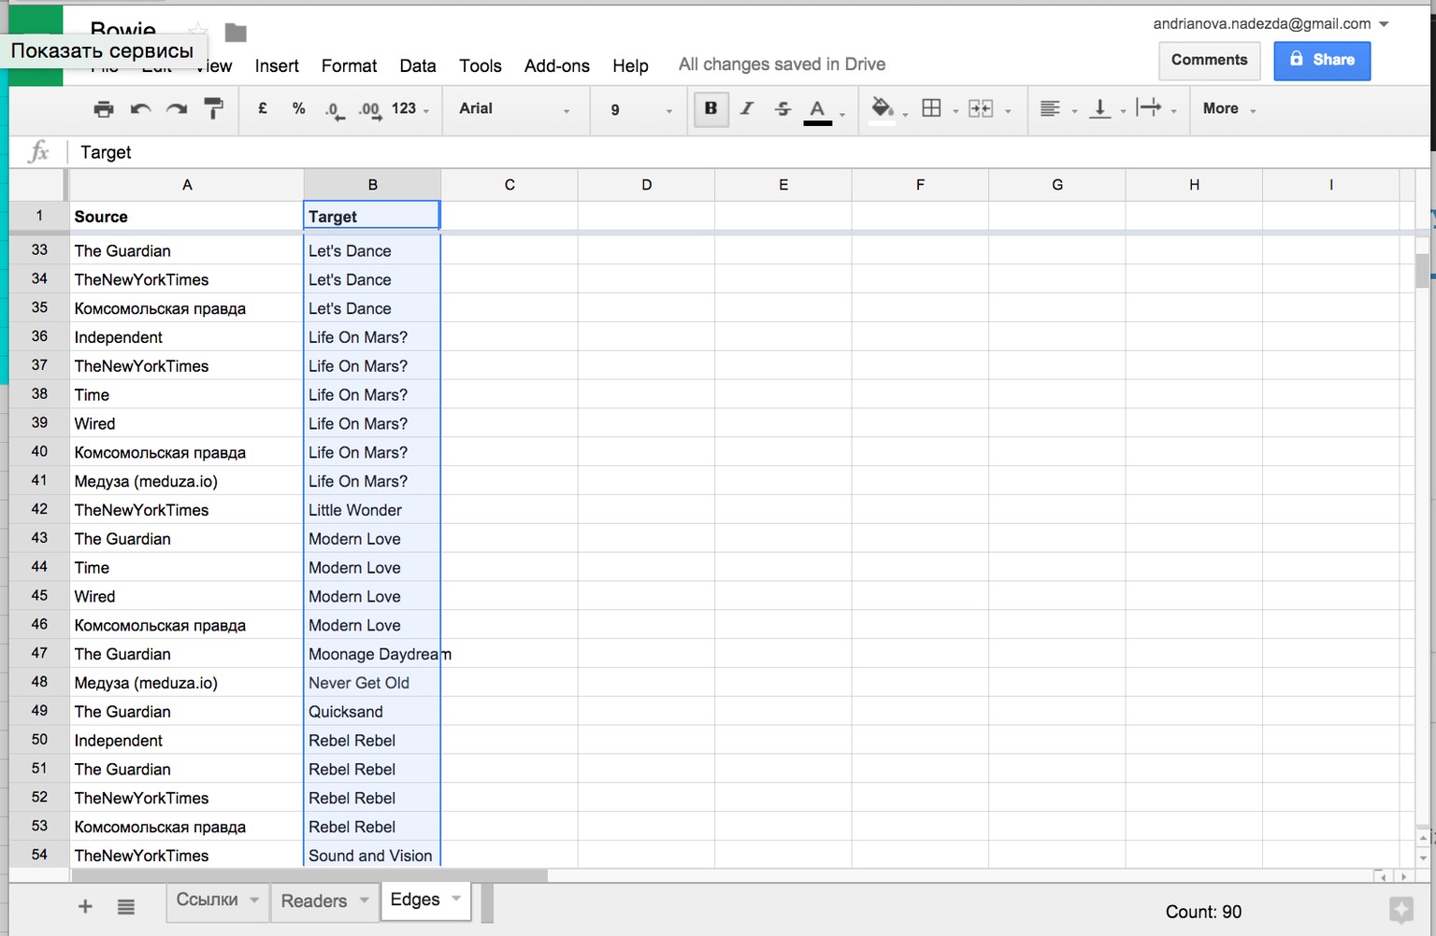Viewport: 1436px width, 936px height.
Task: Open the Format menu
Action: click(349, 65)
